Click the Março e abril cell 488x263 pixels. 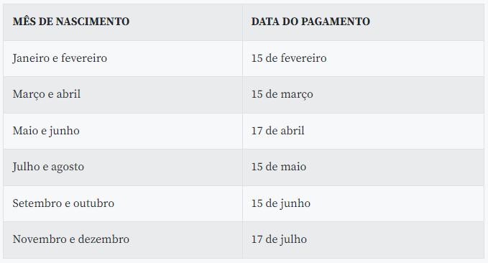[x=123, y=95]
